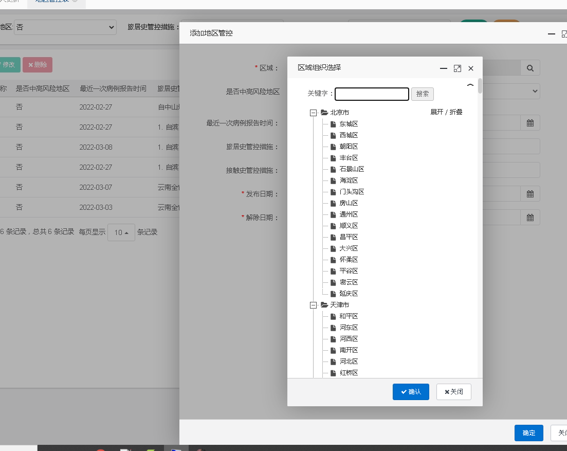Viewport: 567px width, 451px height.
Task: Click the region tree vertical scrollbar
Action: point(480,86)
